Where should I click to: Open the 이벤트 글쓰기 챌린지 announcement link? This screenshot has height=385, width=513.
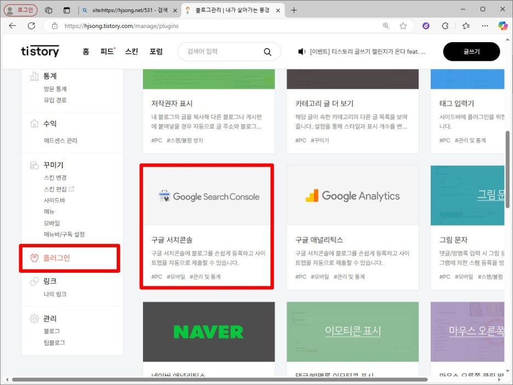point(368,51)
